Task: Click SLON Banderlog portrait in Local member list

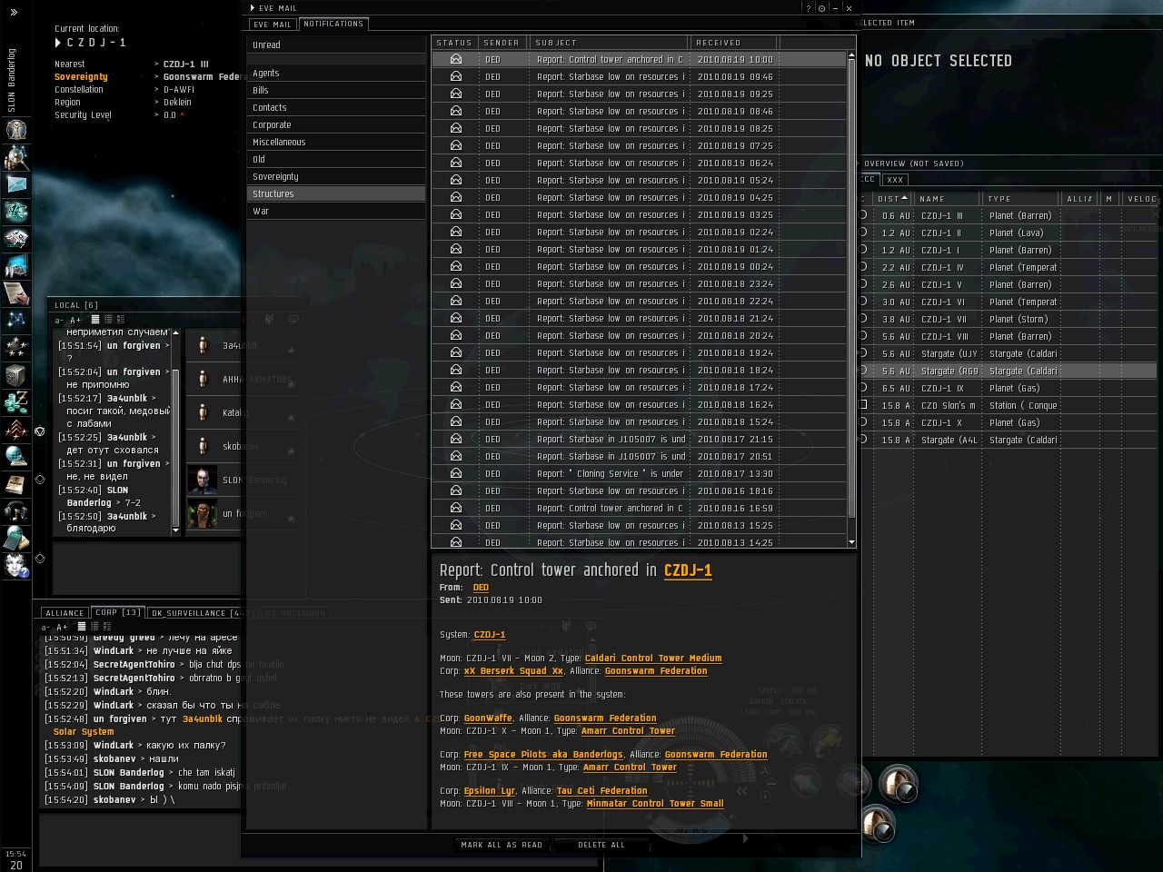Action: pos(203,480)
